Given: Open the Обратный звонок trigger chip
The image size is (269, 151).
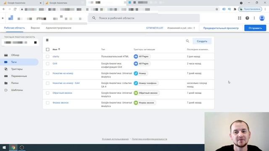Looking at the screenshot, I should [146, 93].
